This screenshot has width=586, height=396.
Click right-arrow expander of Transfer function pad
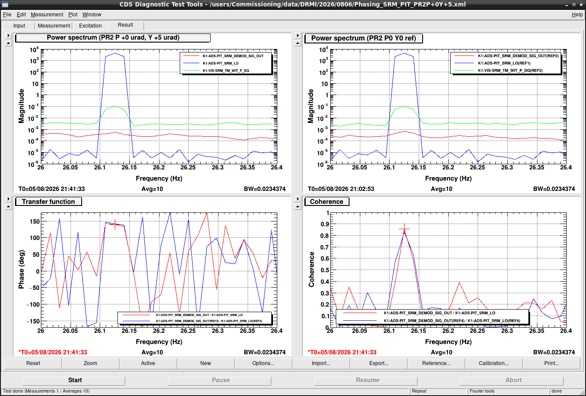tap(8, 199)
